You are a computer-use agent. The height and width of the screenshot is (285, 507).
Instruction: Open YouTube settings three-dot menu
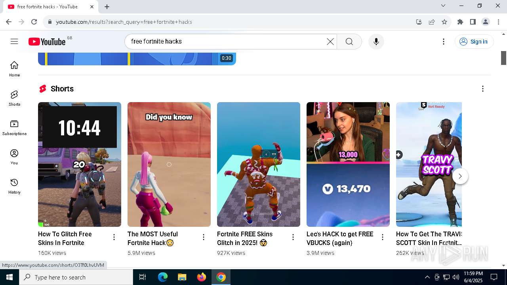click(444, 42)
